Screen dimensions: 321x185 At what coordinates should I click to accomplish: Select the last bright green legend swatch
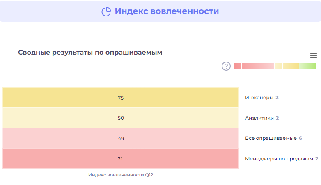click(x=312, y=66)
